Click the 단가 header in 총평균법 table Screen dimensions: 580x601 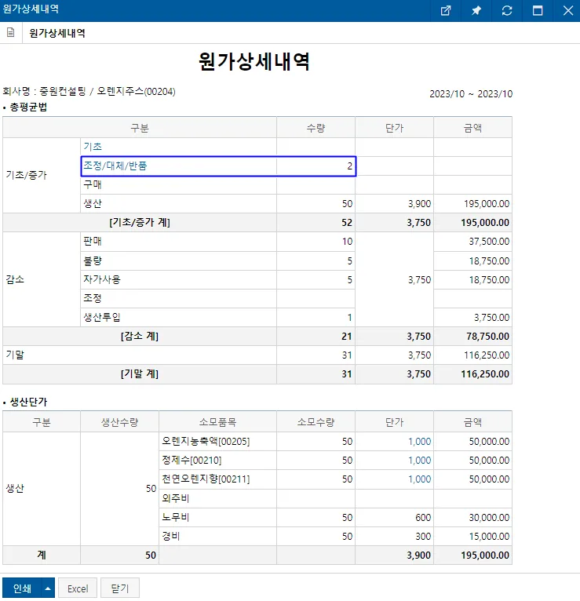(395, 128)
